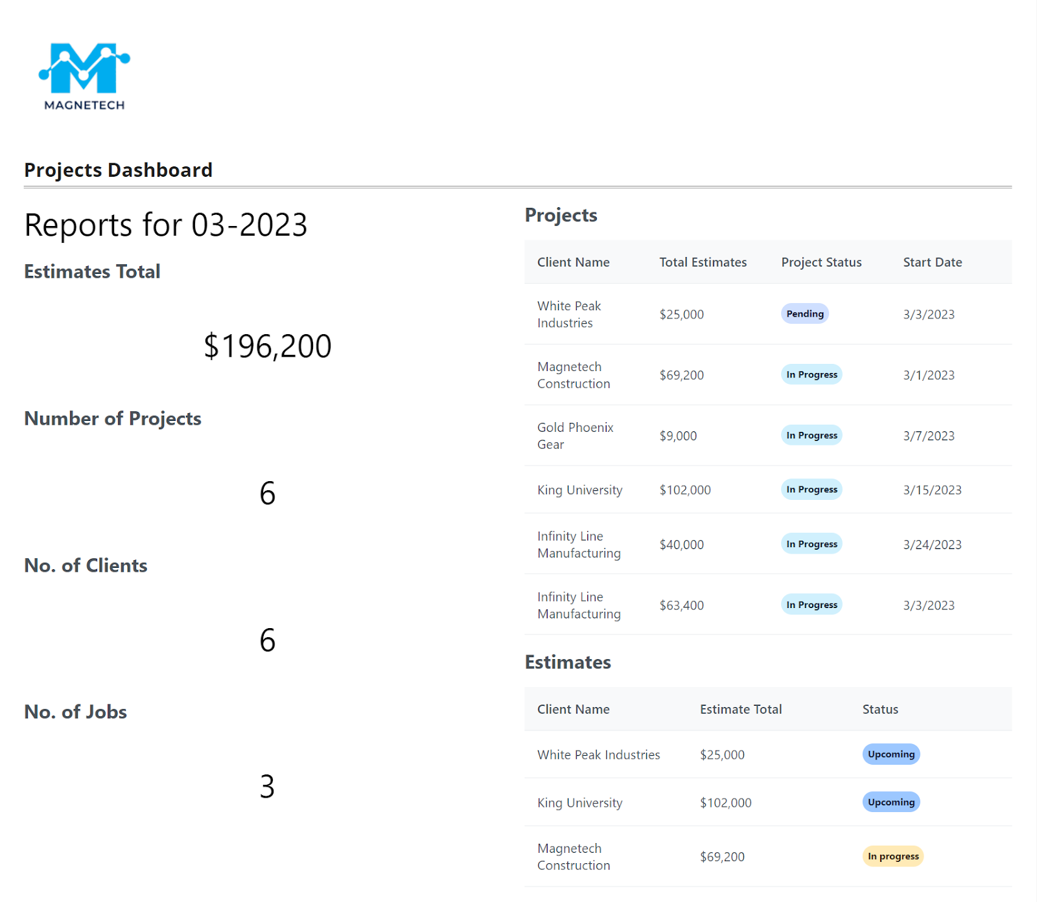The width and height of the screenshot is (1037, 902).
Task: Select the In Progress badge for King University
Action: pos(811,490)
